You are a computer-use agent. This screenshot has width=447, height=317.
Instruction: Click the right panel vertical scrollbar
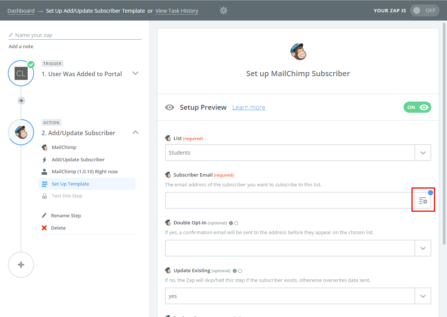click(x=444, y=134)
